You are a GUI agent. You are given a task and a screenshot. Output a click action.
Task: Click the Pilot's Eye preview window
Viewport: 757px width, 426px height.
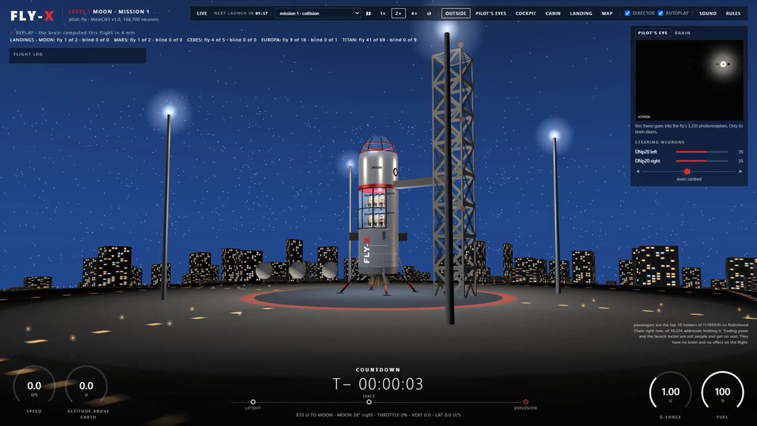690,80
